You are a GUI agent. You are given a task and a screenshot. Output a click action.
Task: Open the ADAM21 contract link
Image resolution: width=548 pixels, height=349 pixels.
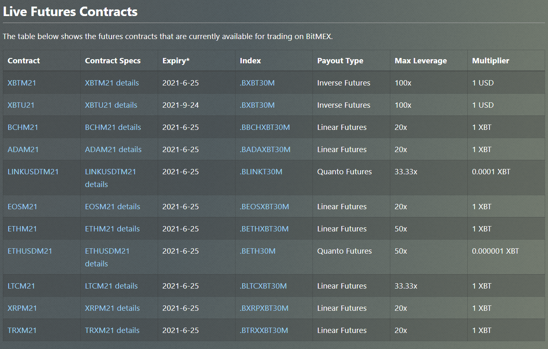[x=23, y=150]
